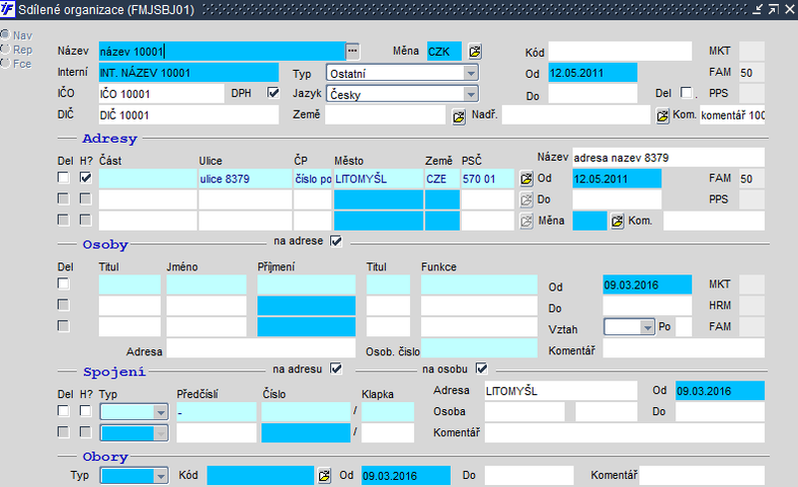Open the Obory Typ dropdown
The image size is (798, 487).
[x=134, y=476]
